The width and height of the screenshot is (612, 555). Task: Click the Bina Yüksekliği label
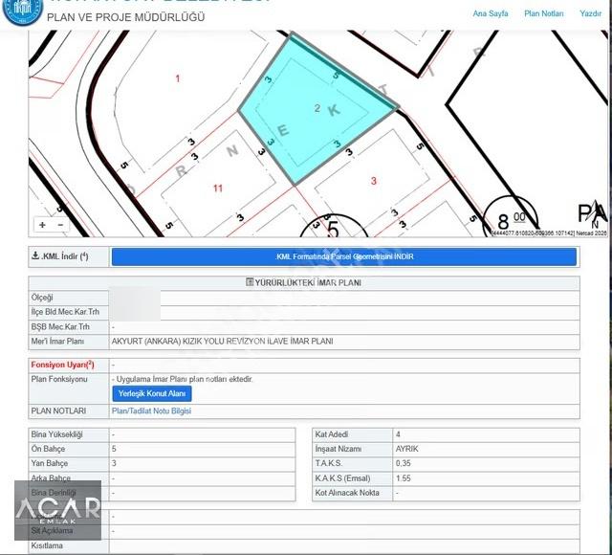coord(57,434)
